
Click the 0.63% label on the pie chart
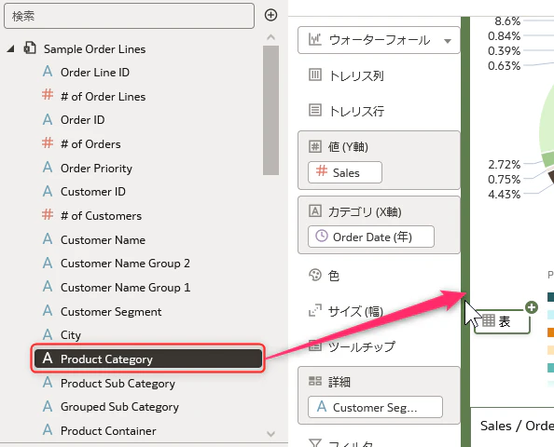(x=505, y=65)
